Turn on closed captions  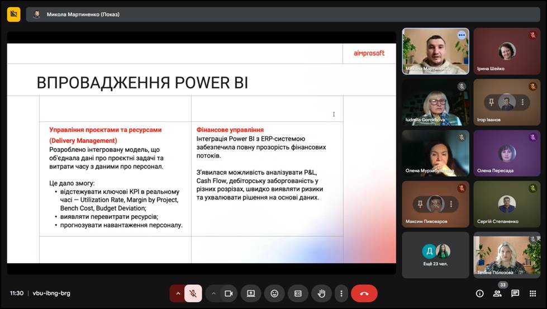298,293
